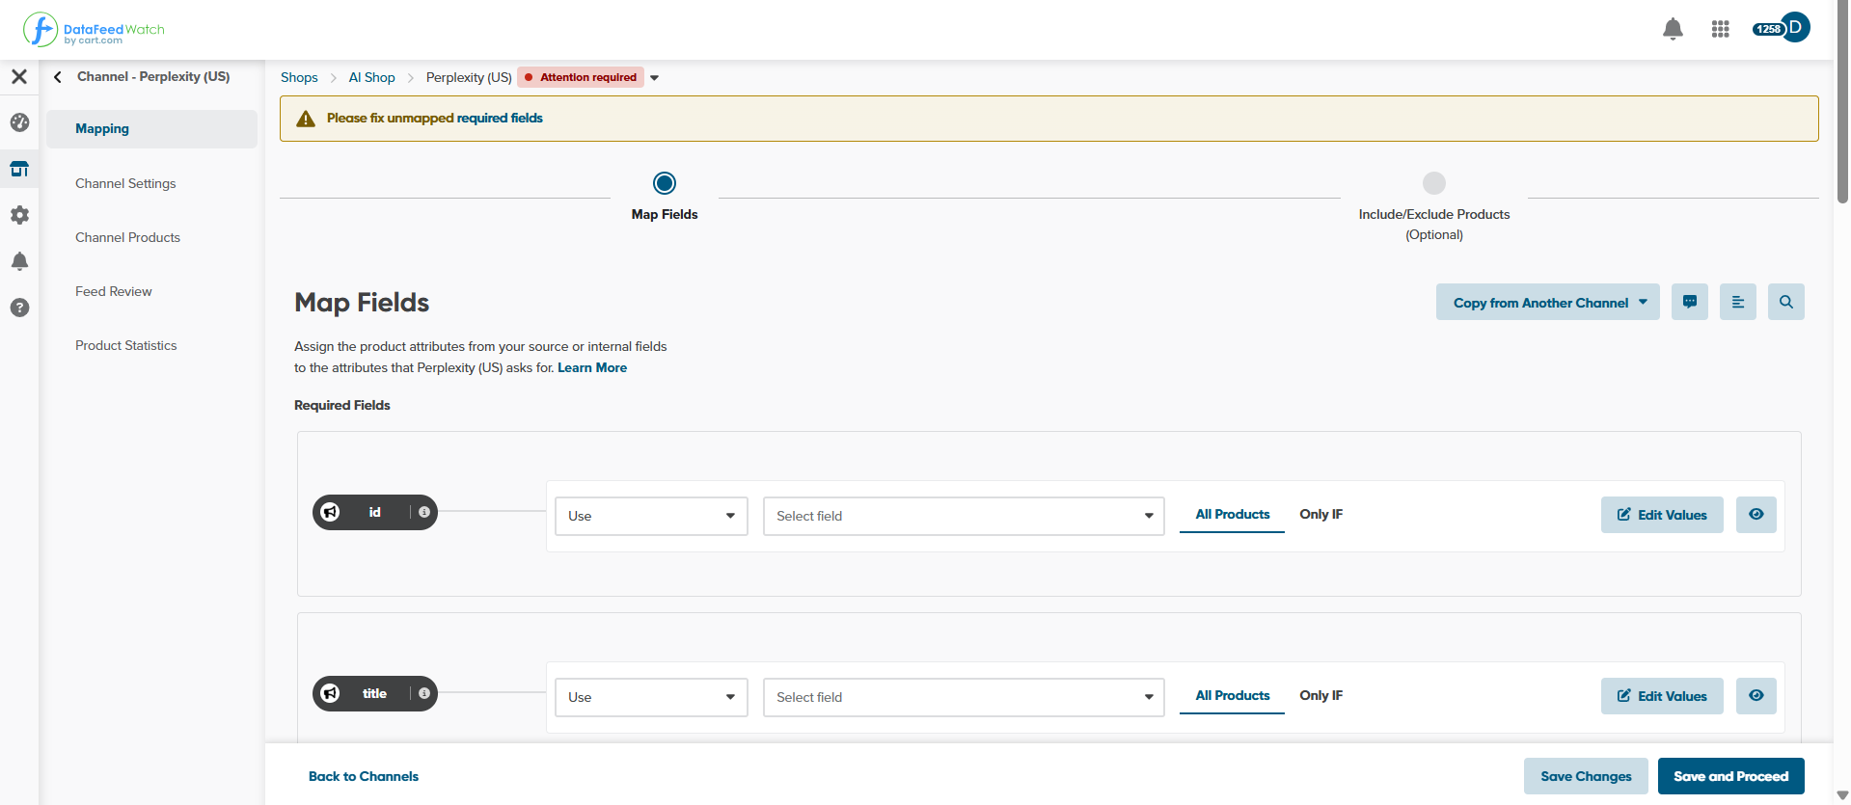Expand the Attention required status dropdown arrow

654,78
